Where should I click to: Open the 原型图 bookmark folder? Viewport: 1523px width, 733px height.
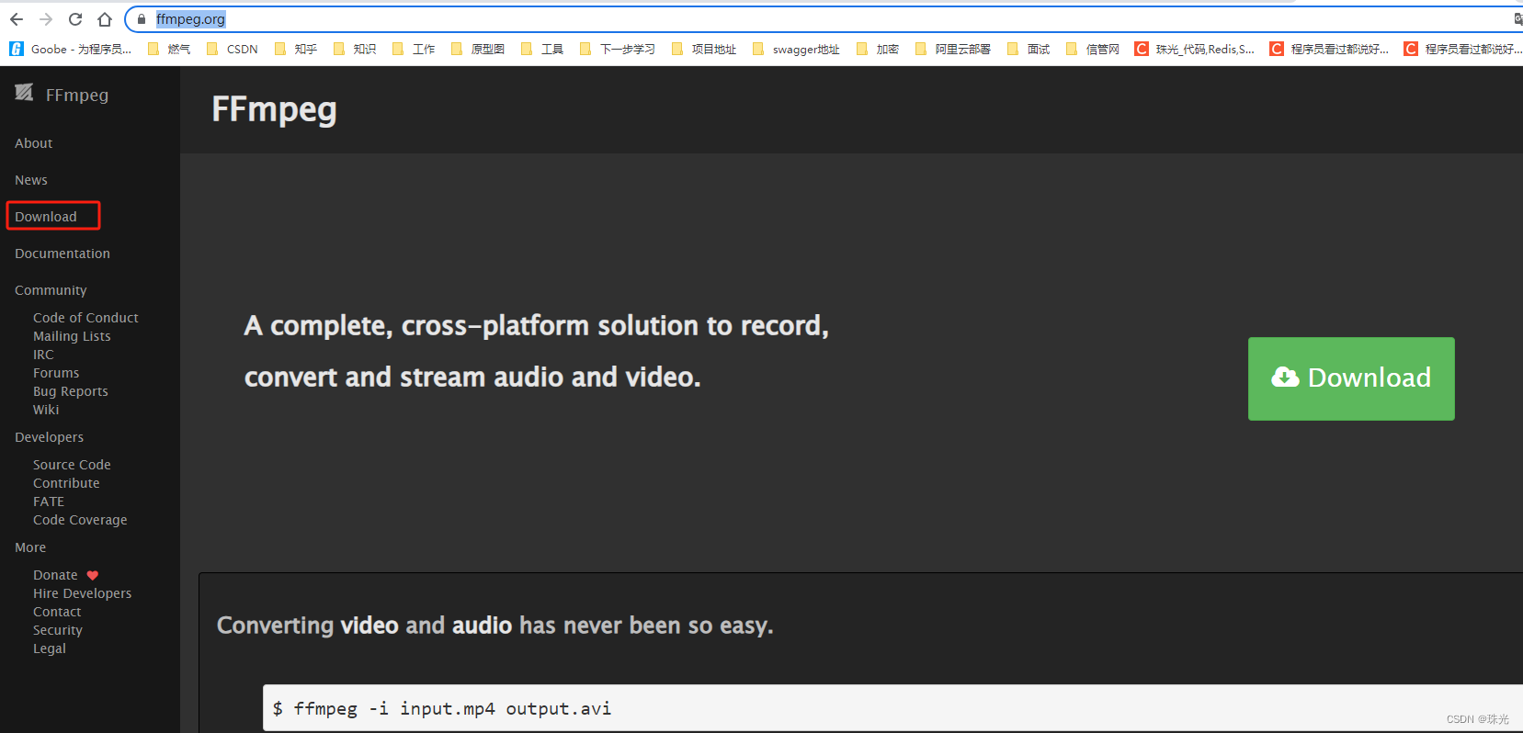click(x=478, y=49)
